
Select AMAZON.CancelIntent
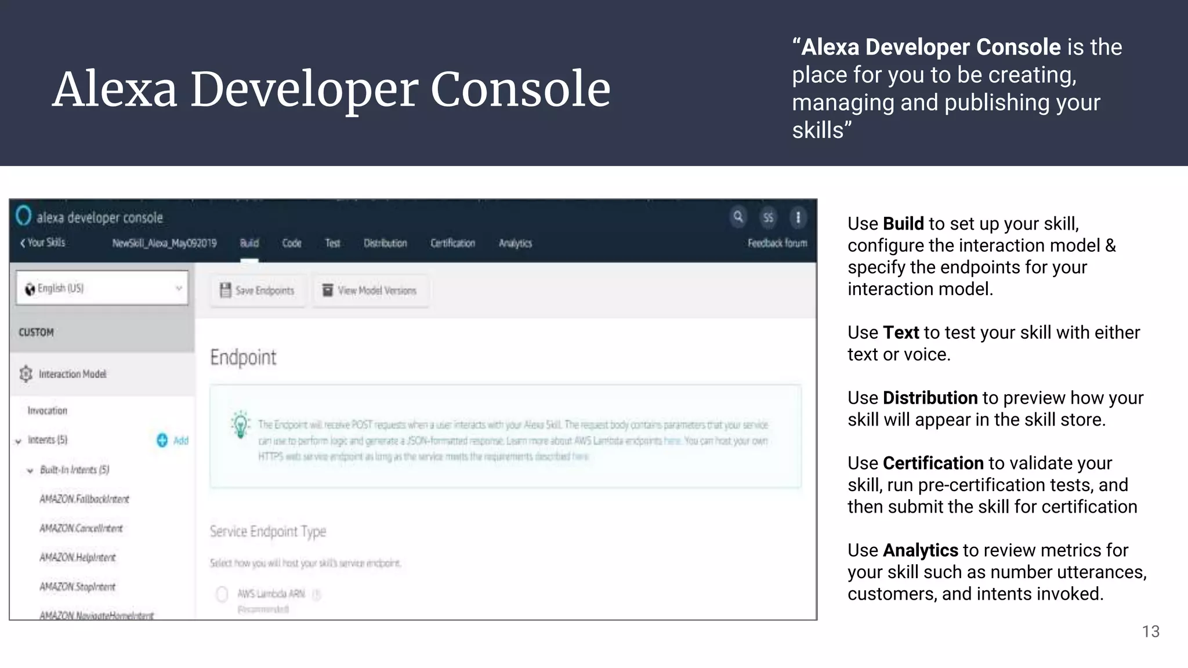tap(81, 528)
